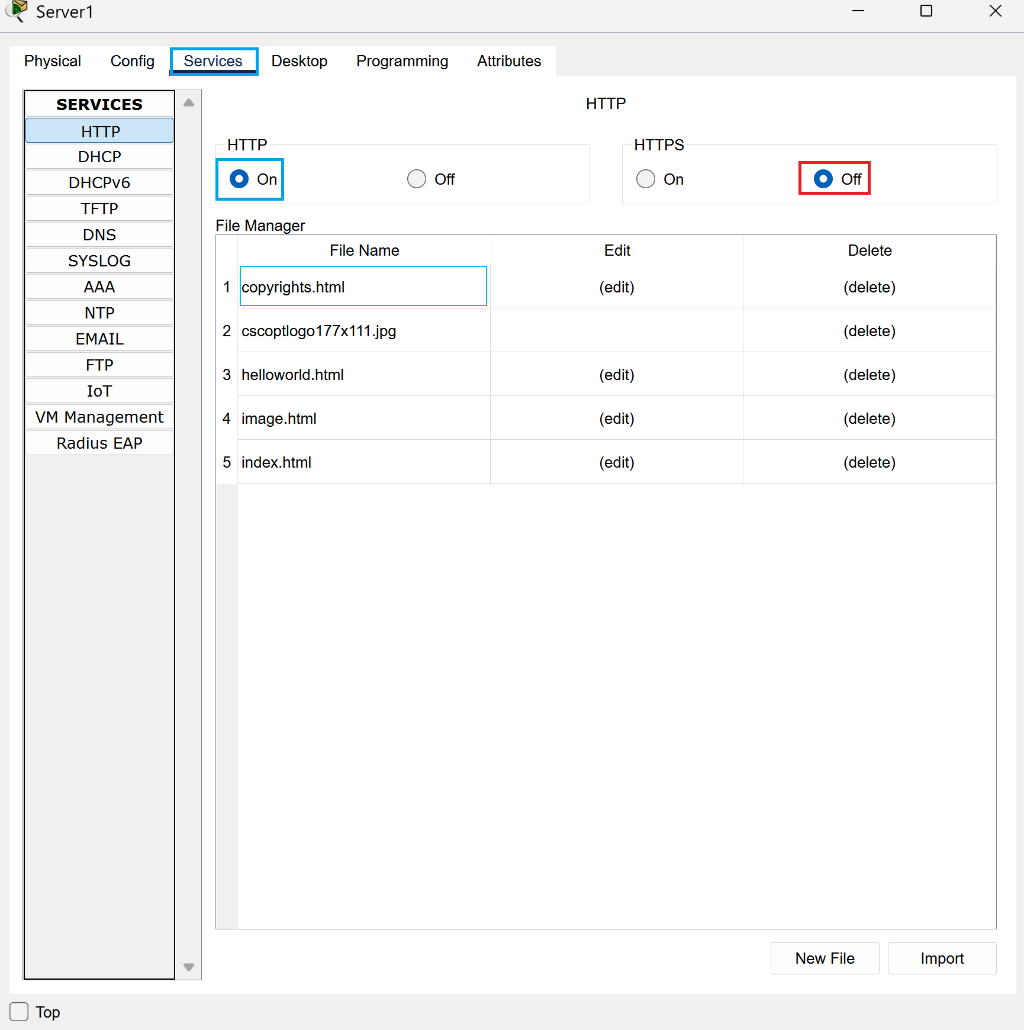Delete image.html file

click(x=870, y=419)
